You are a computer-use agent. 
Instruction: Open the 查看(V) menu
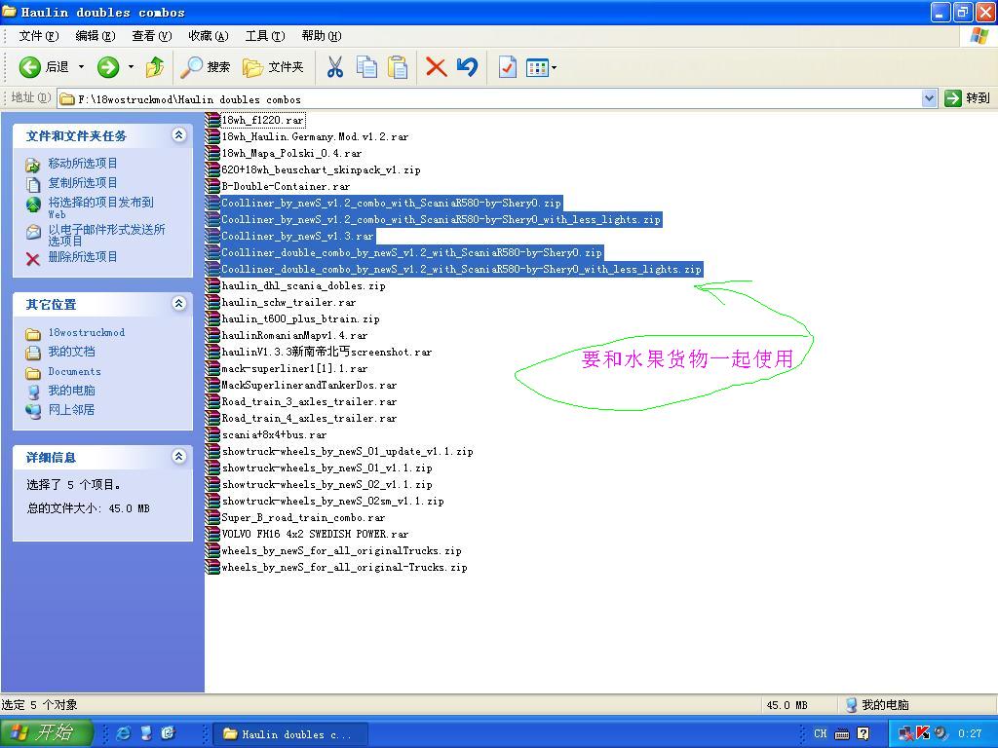pos(151,36)
